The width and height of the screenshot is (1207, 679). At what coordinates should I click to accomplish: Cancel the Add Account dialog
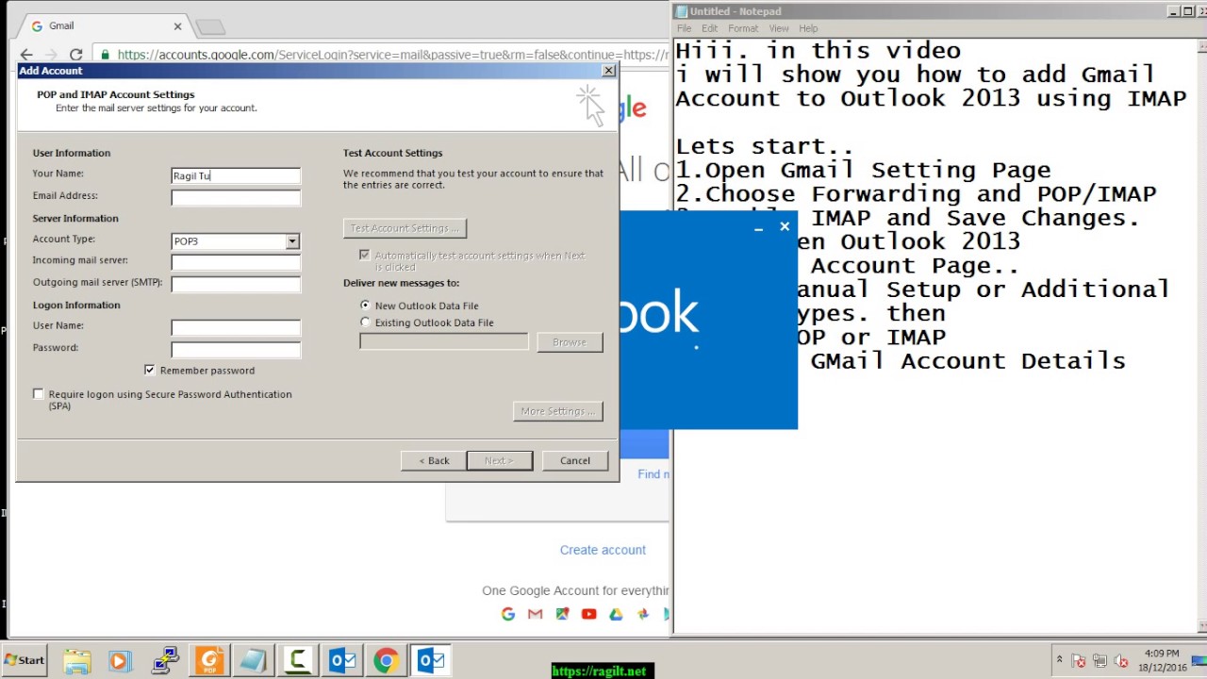click(575, 460)
